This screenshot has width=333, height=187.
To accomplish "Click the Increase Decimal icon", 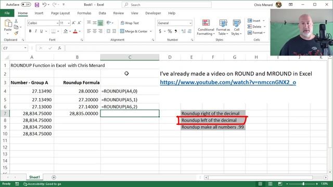I will (184, 31).
